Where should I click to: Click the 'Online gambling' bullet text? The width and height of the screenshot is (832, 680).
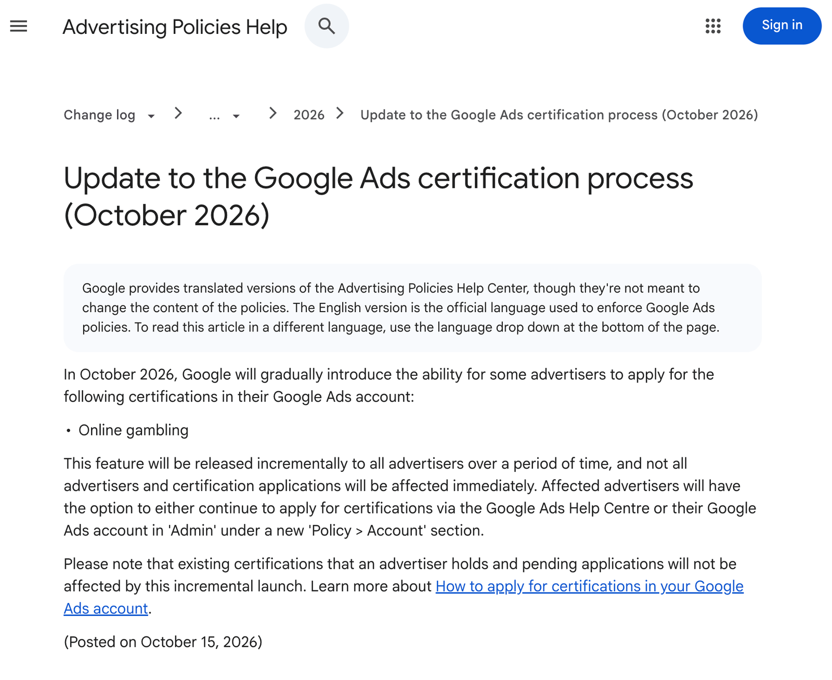(134, 430)
